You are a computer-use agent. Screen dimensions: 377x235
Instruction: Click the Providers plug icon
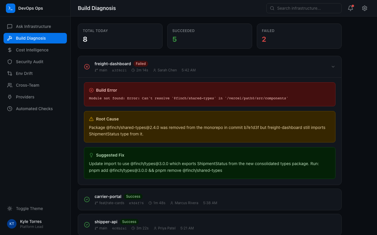[10, 97]
